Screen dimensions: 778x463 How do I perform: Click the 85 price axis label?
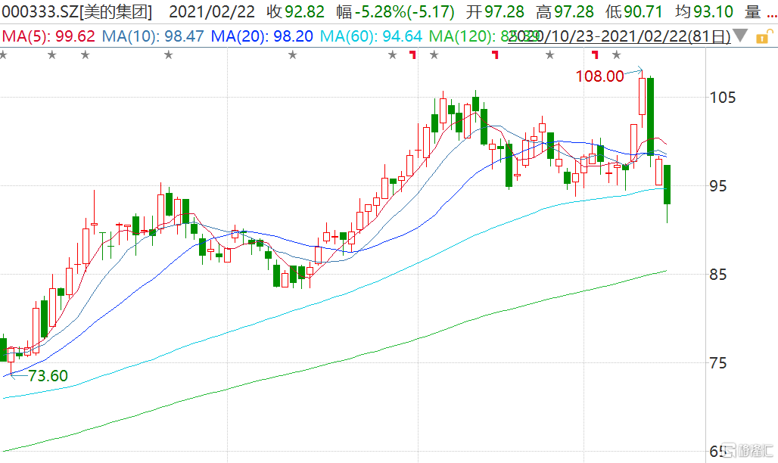718,275
